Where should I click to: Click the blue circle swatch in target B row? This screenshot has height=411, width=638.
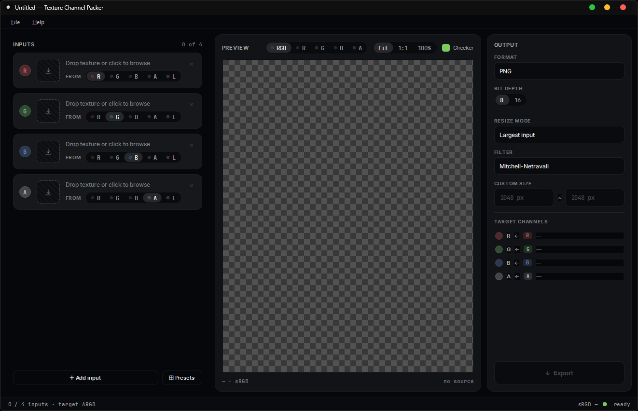coord(499,263)
